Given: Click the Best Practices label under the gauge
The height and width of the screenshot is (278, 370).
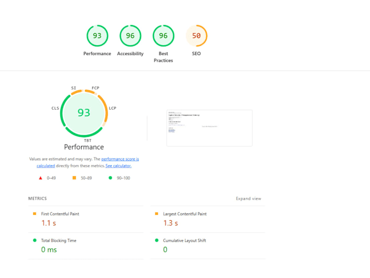Looking at the screenshot, I should click(163, 57).
